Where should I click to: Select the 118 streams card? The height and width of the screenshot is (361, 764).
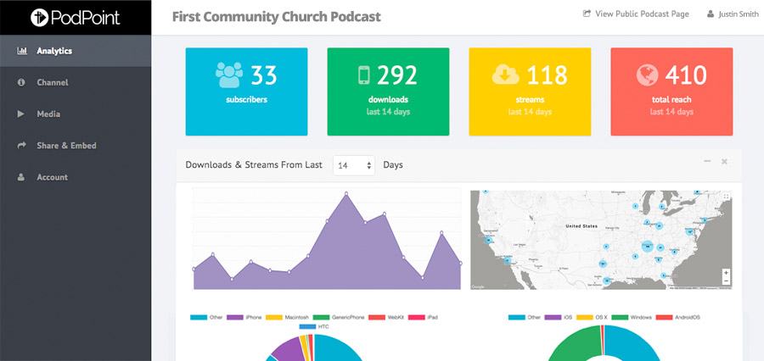pyautogui.click(x=530, y=92)
